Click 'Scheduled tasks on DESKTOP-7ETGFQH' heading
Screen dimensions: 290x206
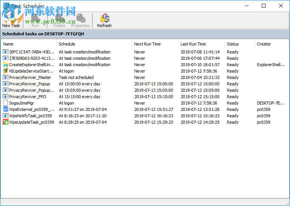tap(43, 34)
